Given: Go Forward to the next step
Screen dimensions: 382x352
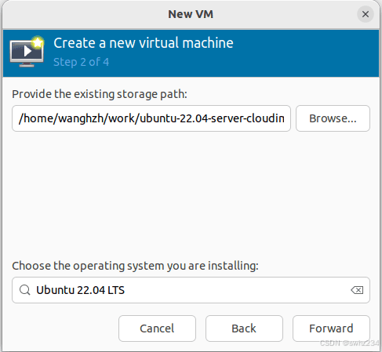Looking at the screenshot, I should (x=331, y=328).
